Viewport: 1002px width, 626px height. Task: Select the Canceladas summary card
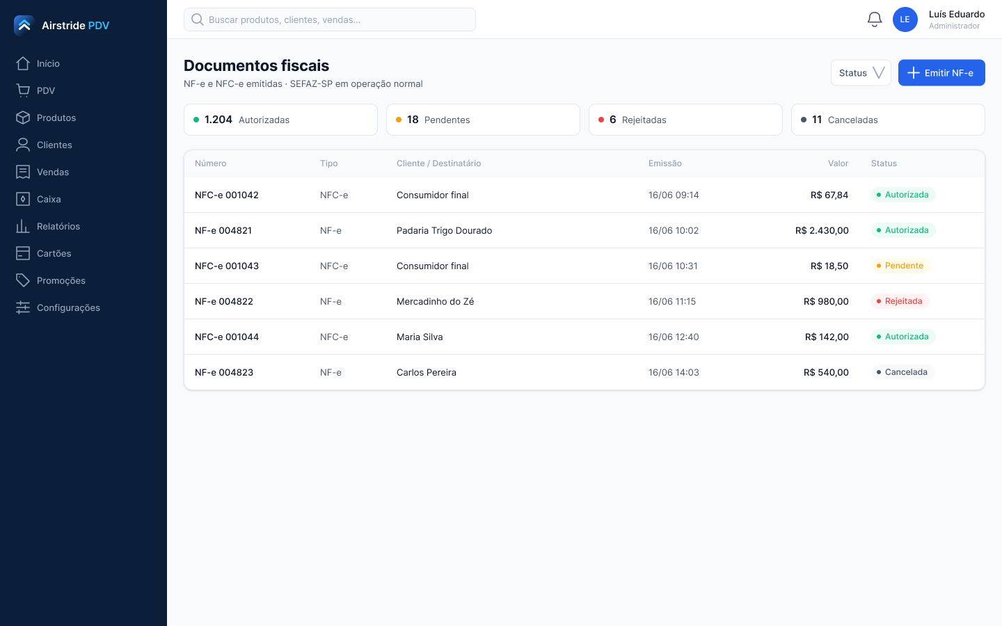(888, 120)
